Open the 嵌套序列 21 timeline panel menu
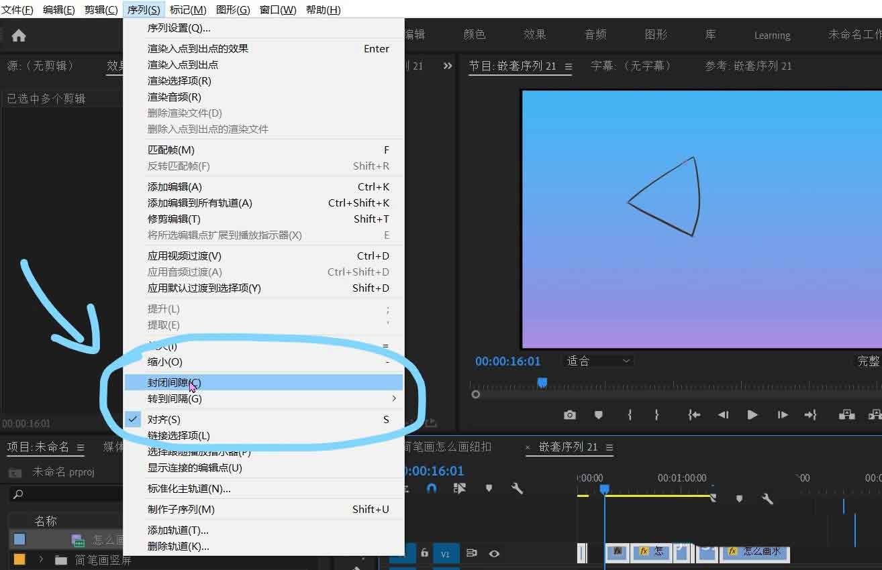 click(609, 447)
